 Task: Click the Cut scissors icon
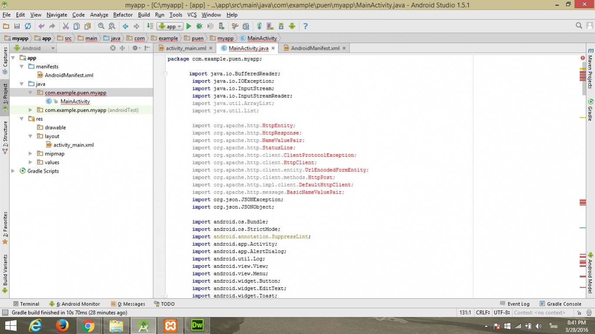pyautogui.click(x=66, y=27)
